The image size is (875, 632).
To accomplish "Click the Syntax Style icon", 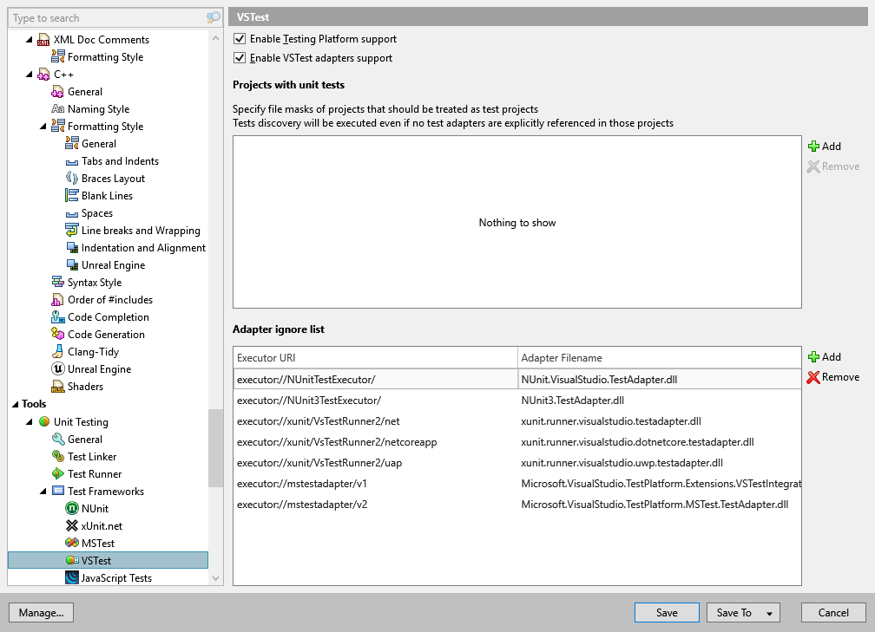I will click(x=57, y=283).
